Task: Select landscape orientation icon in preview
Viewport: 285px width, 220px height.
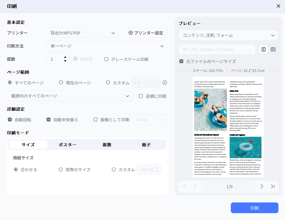Action: point(273,49)
